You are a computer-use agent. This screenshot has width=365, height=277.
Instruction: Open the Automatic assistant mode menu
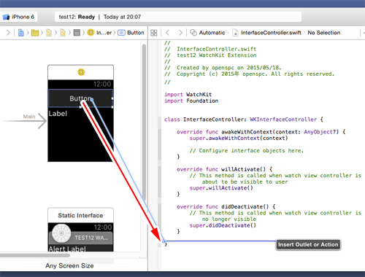pos(207,33)
